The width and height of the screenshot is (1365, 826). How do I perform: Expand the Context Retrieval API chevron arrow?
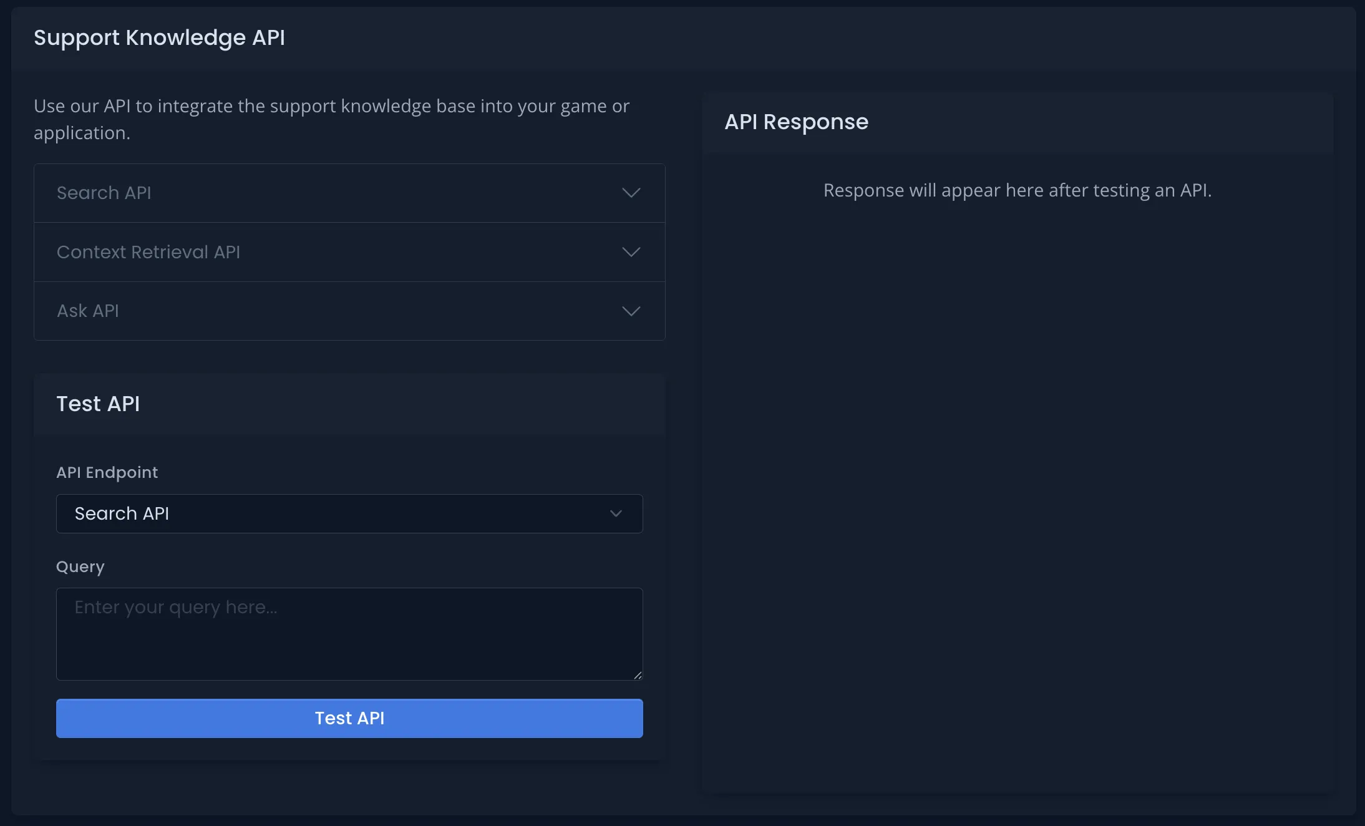coord(631,252)
